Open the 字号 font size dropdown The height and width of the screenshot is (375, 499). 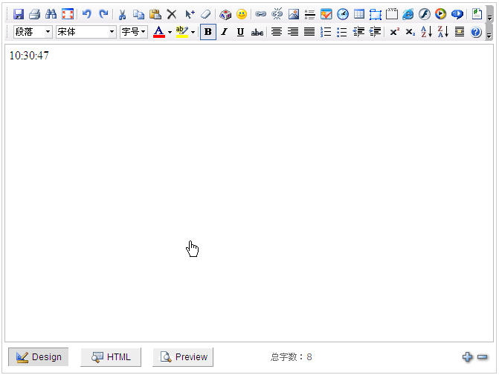(134, 32)
